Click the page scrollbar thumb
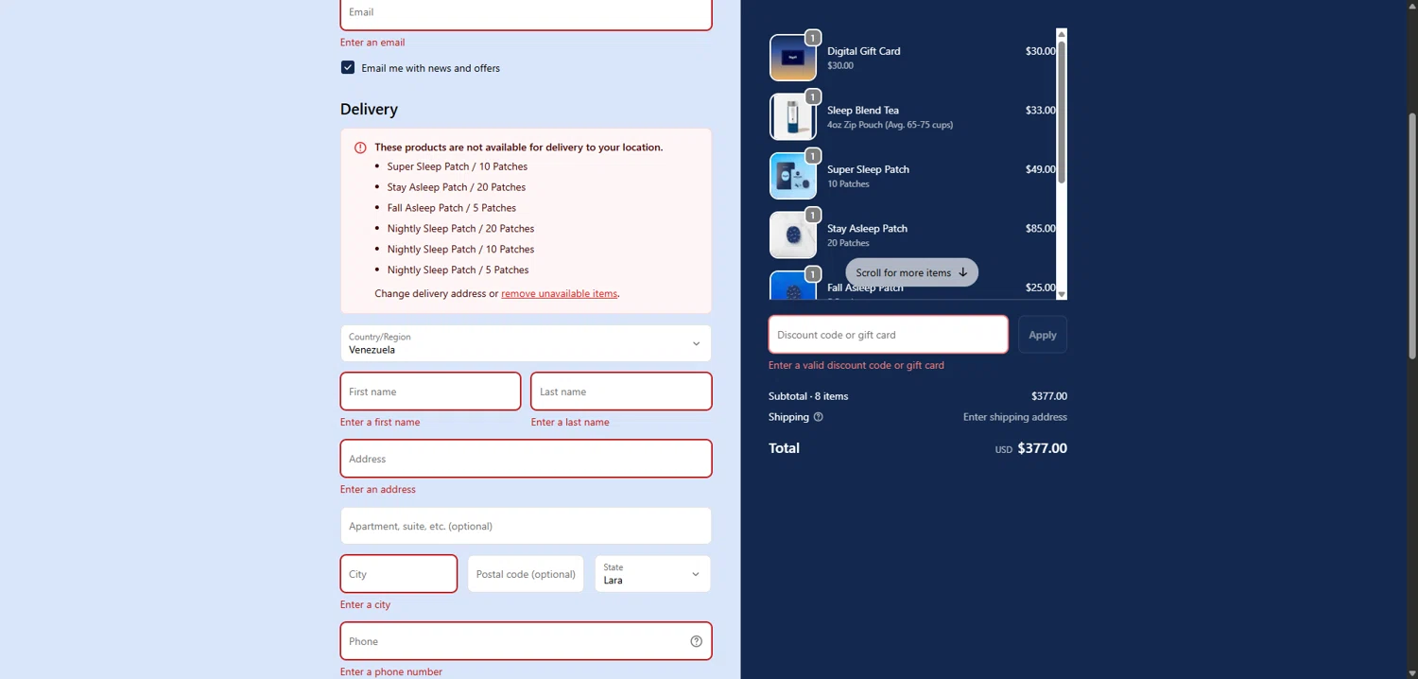Image resolution: width=1418 pixels, height=679 pixels. tap(1412, 235)
